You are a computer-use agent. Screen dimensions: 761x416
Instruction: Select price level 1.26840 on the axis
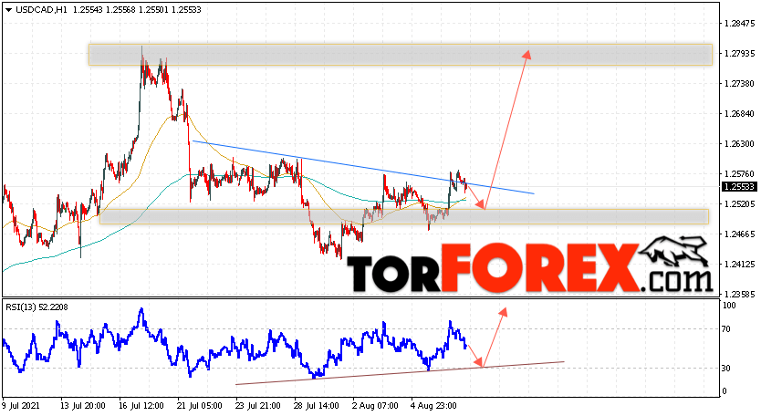click(x=739, y=114)
